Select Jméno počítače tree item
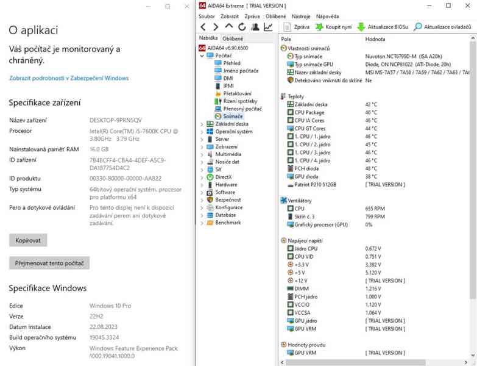This screenshot has height=366, width=477. click(x=237, y=71)
